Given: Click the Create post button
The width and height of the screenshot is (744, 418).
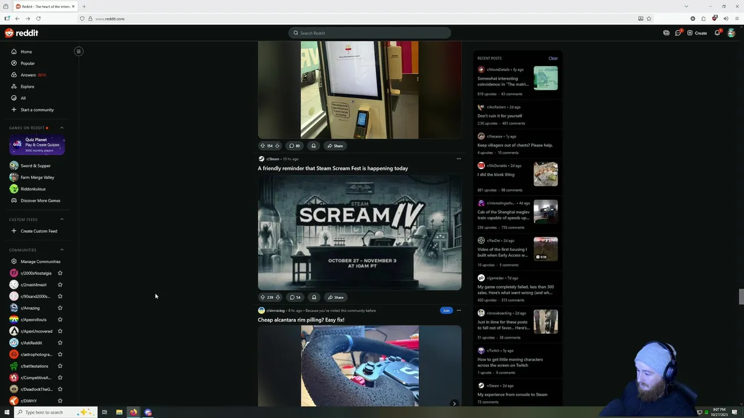Looking at the screenshot, I should [x=697, y=33].
